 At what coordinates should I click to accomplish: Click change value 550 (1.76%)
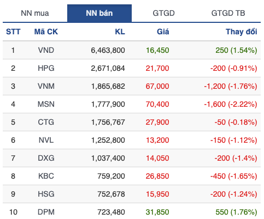[x=236, y=212]
